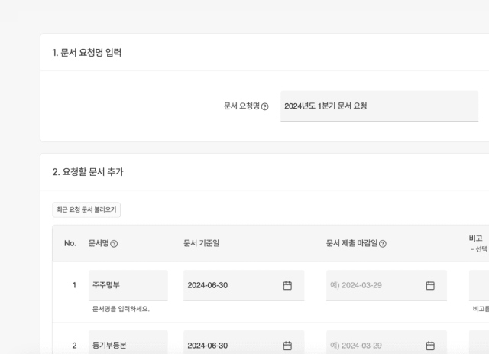Edit the 주주명부 document name field
Screen dimensions: 489x354
pyautogui.click(x=128, y=285)
